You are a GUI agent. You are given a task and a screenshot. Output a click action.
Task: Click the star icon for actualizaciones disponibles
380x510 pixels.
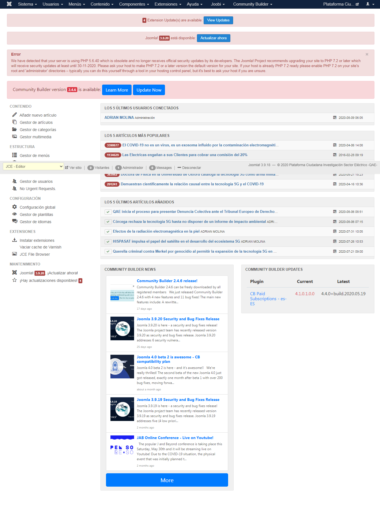(14, 280)
